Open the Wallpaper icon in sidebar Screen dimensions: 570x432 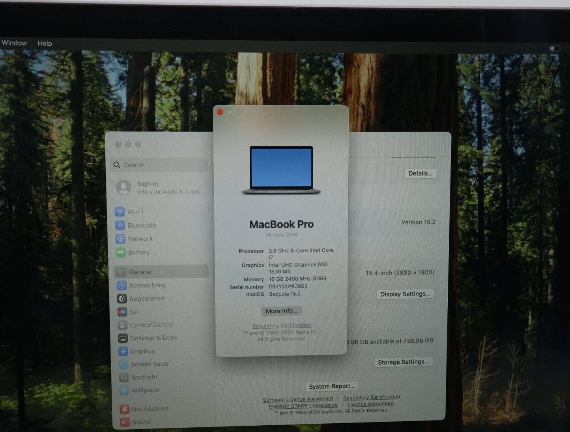[124, 390]
